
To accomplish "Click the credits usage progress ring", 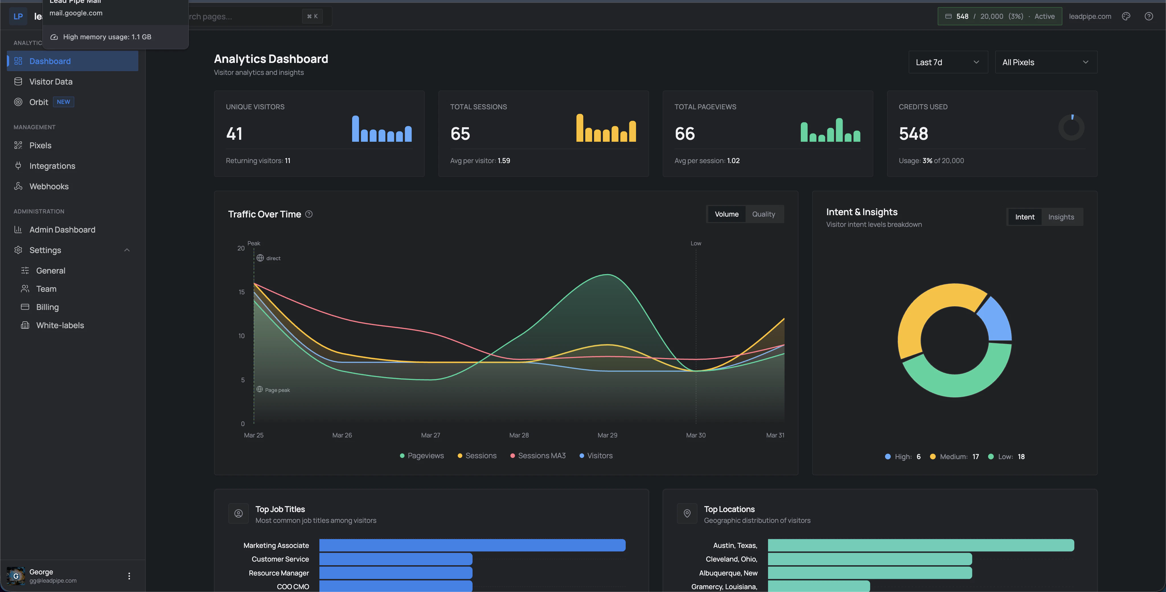I will [1071, 127].
